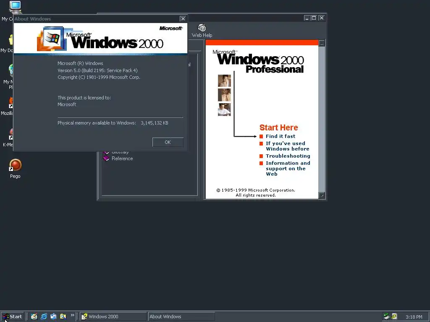Click the 3:18 PM system clock

coord(414,317)
